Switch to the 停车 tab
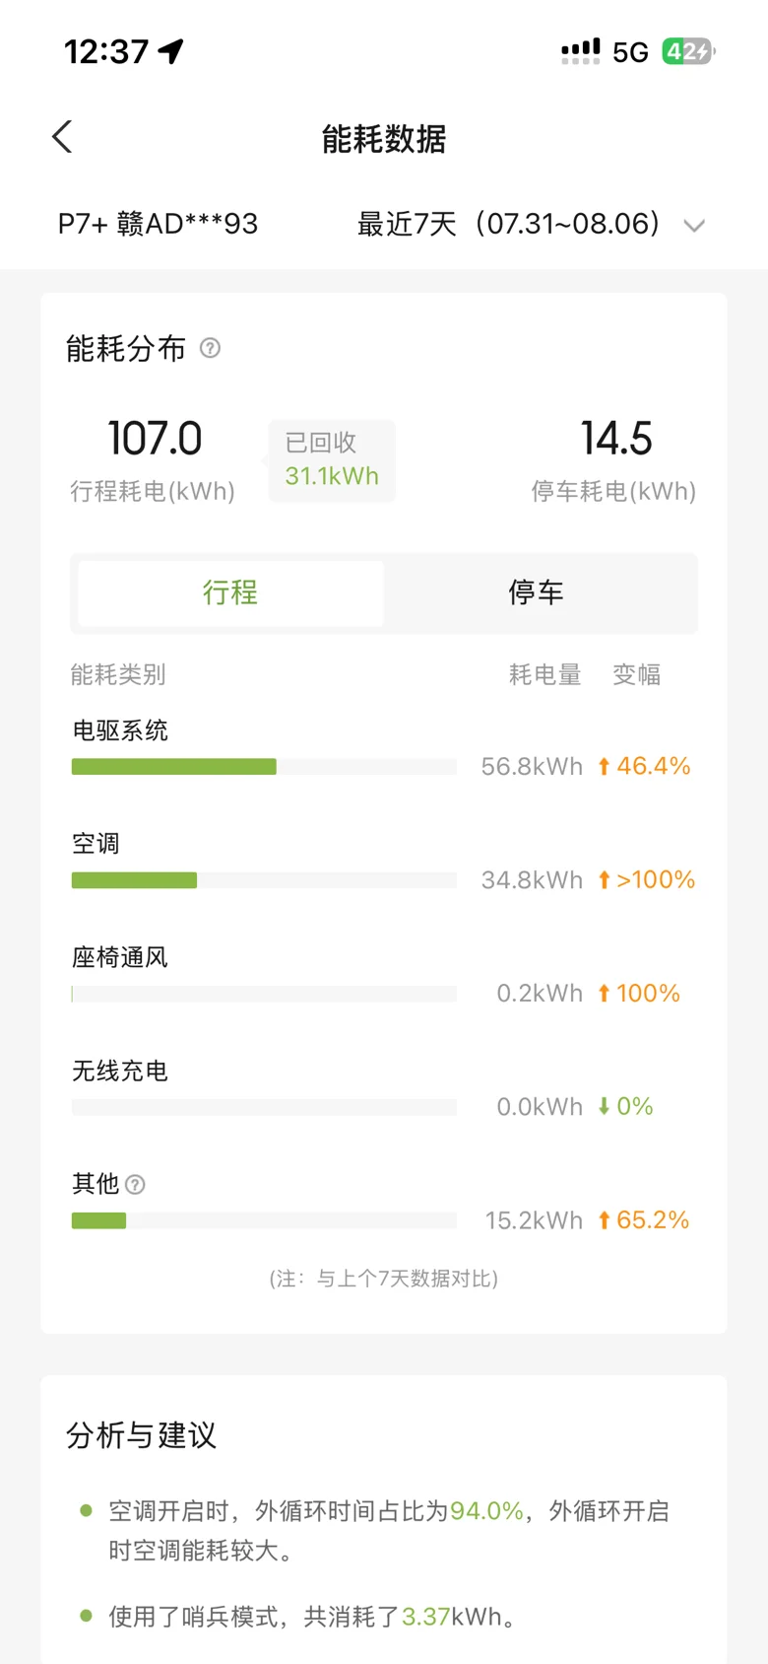 (537, 592)
